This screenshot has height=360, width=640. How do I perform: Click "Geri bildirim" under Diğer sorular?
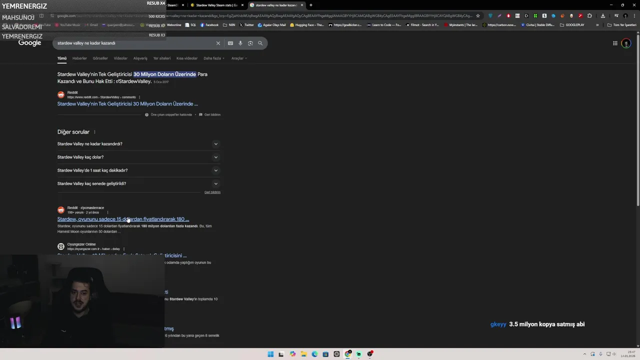coord(212,192)
